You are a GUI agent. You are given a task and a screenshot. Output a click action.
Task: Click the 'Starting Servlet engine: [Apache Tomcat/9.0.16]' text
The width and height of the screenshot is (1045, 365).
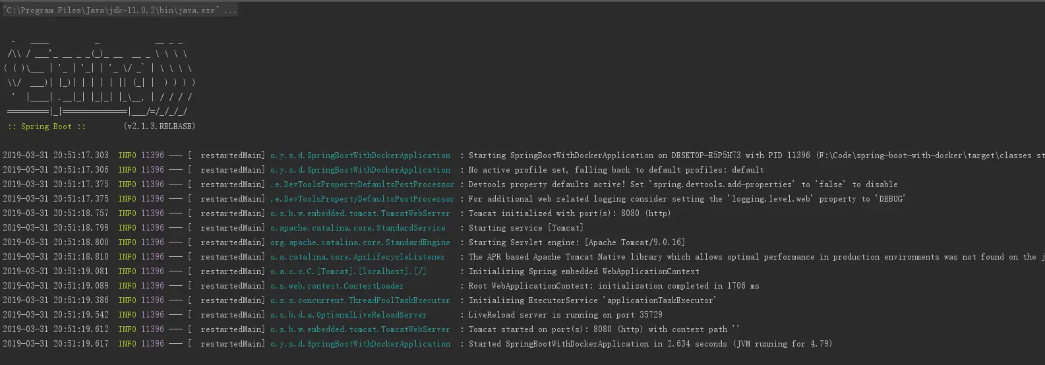pyautogui.click(x=576, y=242)
